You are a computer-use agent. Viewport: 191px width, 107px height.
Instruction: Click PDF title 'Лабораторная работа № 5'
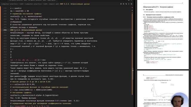pyautogui.click(x=158, y=7)
